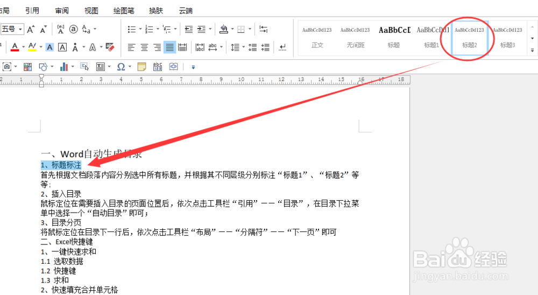Image resolution: width=538 pixels, height=295 pixels.
Task: Open the 云端 tab
Action: click(186, 11)
